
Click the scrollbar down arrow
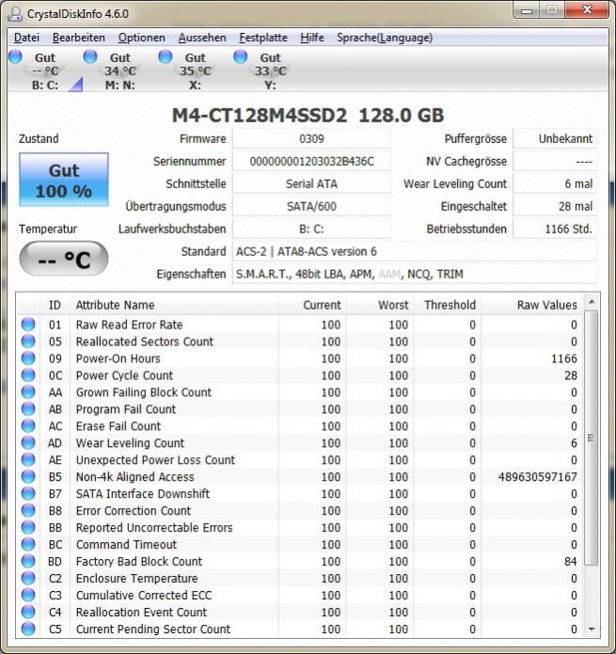click(592, 629)
